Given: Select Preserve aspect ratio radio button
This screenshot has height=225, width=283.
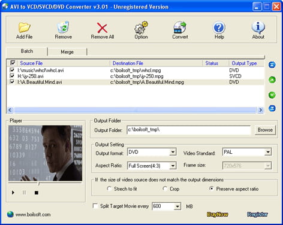Looking at the screenshot, I should [x=211, y=188].
